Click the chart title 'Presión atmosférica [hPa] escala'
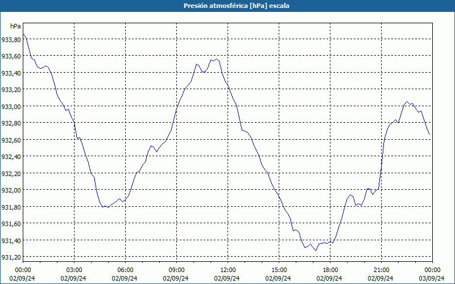The width and height of the screenshot is (455, 284). (236, 6)
